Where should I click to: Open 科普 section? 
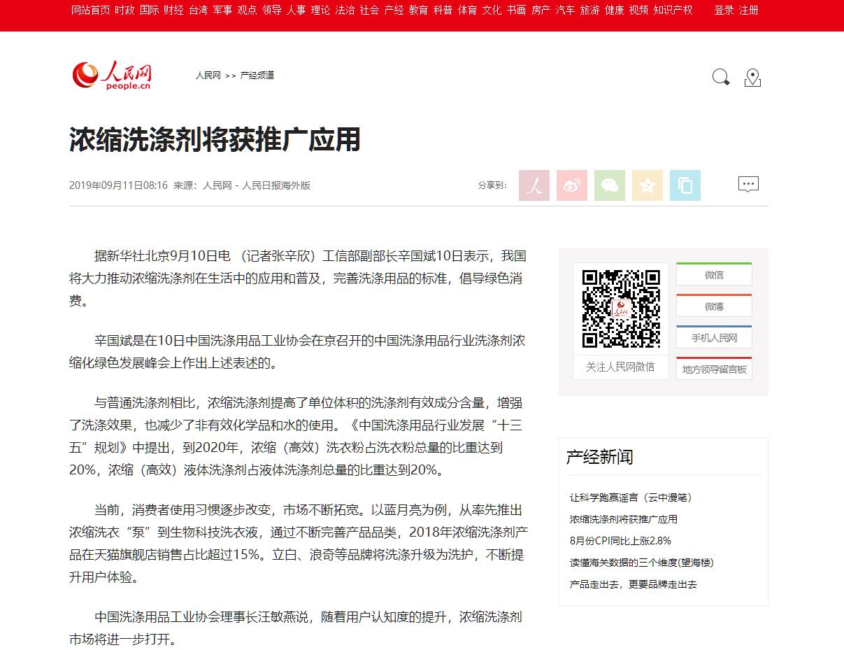443,10
